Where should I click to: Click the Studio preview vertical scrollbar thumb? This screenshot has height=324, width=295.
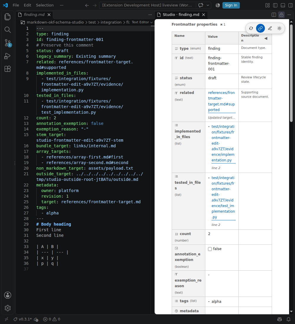click(x=291, y=73)
